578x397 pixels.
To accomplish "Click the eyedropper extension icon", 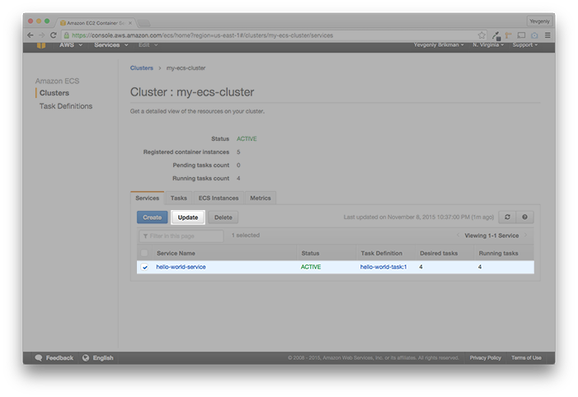I will click(496, 35).
